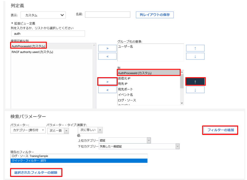Click column list scrollbar up arrow

click(x=182, y=72)
